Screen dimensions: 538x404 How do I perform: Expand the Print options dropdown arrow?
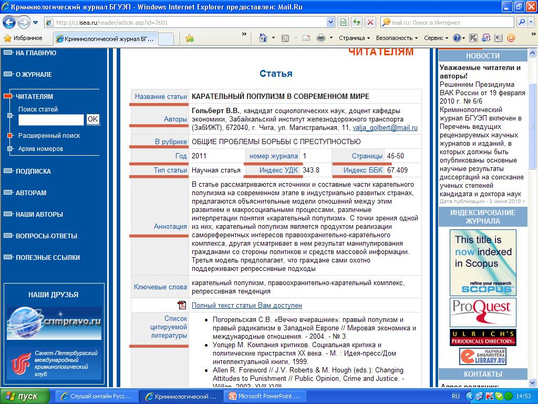tap(331, 38)
